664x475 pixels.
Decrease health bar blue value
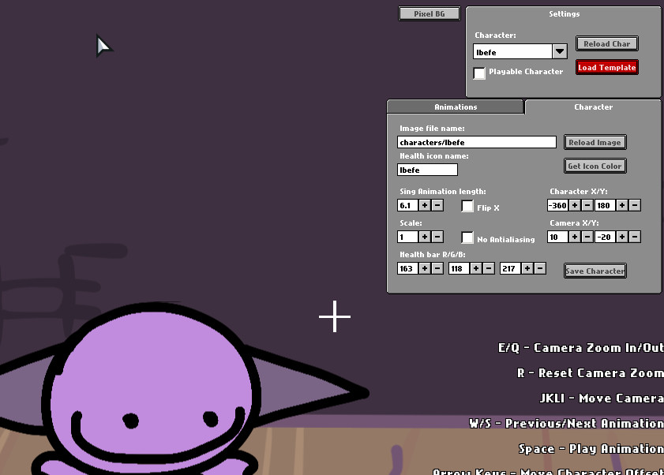pos(540,268)
